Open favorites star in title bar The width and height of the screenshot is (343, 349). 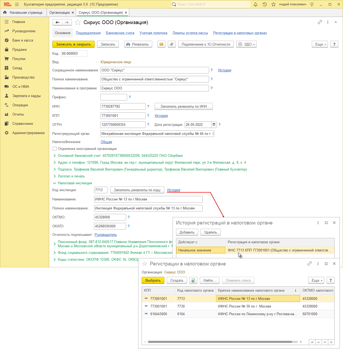[x=274, y=4]
